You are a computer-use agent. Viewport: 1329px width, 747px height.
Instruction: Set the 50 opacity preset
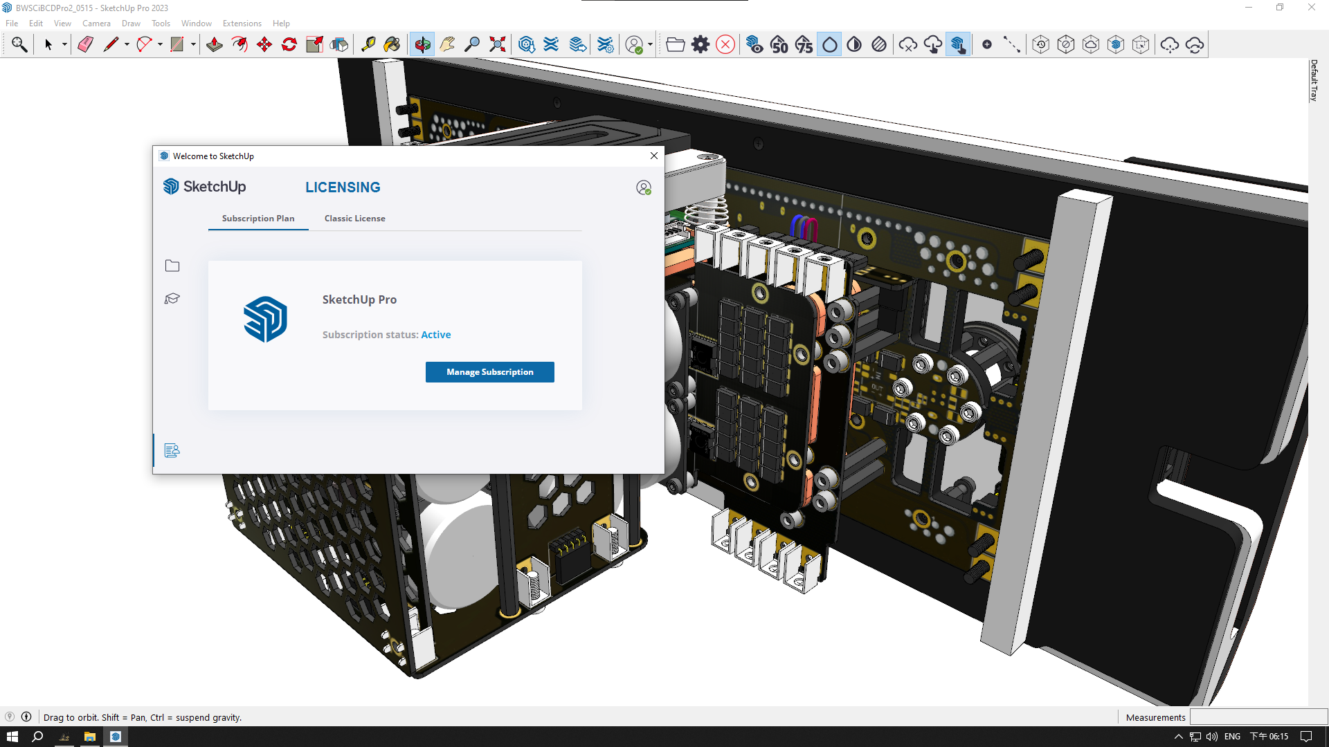(779, 45)
